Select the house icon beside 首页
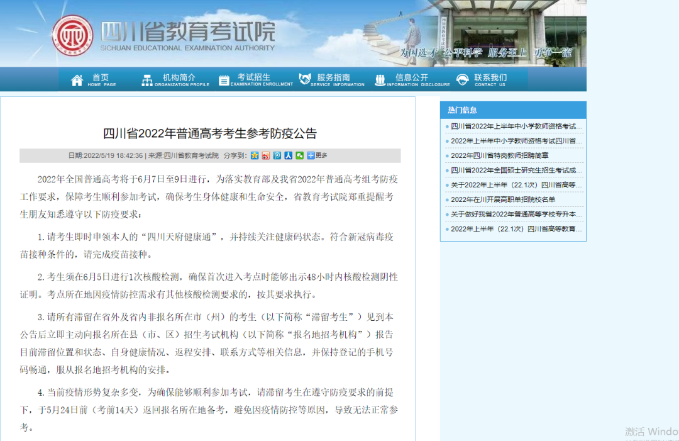679x441 pixels. point(77,78)
